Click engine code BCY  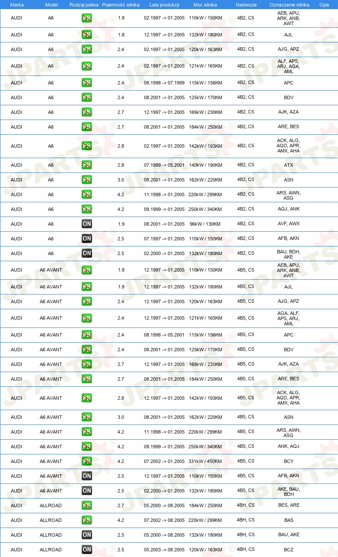coord(289,461)
